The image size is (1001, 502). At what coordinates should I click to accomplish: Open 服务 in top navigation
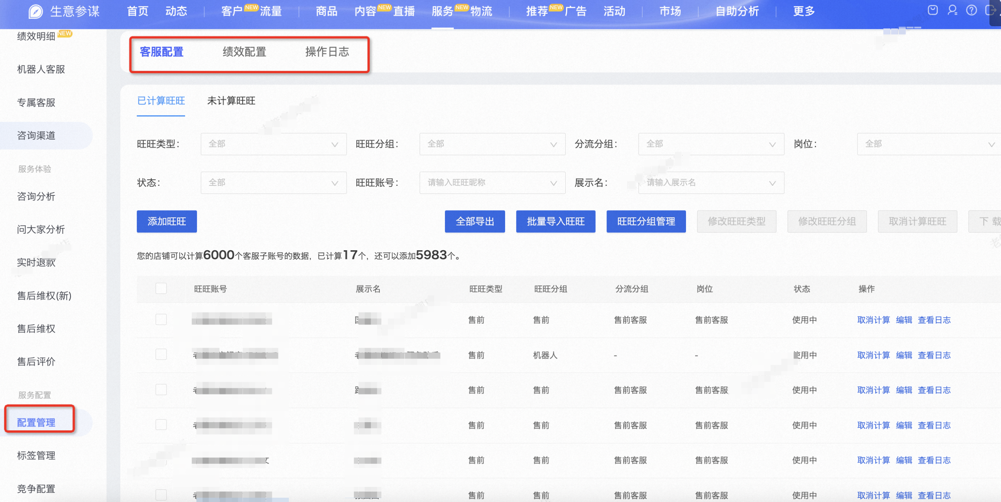[443, 11]
